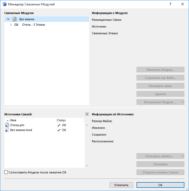Click the 'Обновить' button
The height and width of the screenshot is (191, 189).
pos(160,164)
